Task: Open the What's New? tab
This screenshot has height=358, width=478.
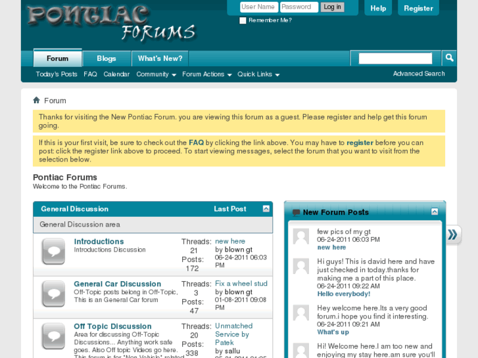Action: pos(160,58)
